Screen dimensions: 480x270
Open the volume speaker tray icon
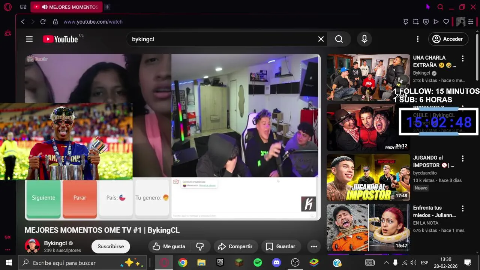coord(413,263)
